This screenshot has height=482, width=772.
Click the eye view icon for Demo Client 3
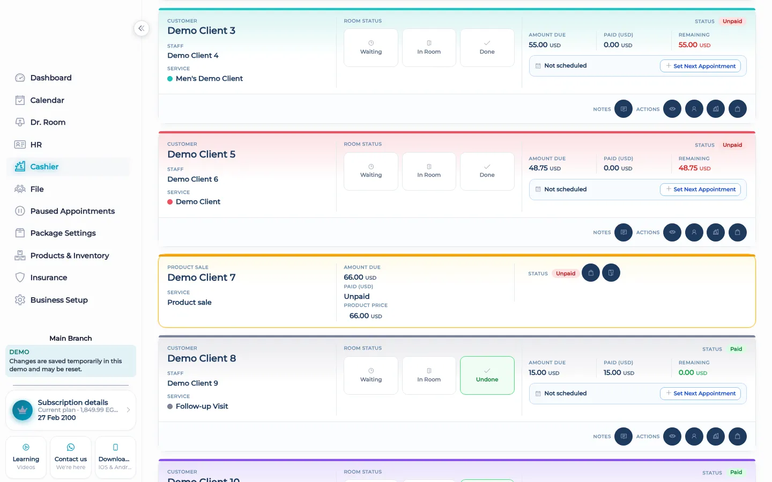tap(672, 109)
